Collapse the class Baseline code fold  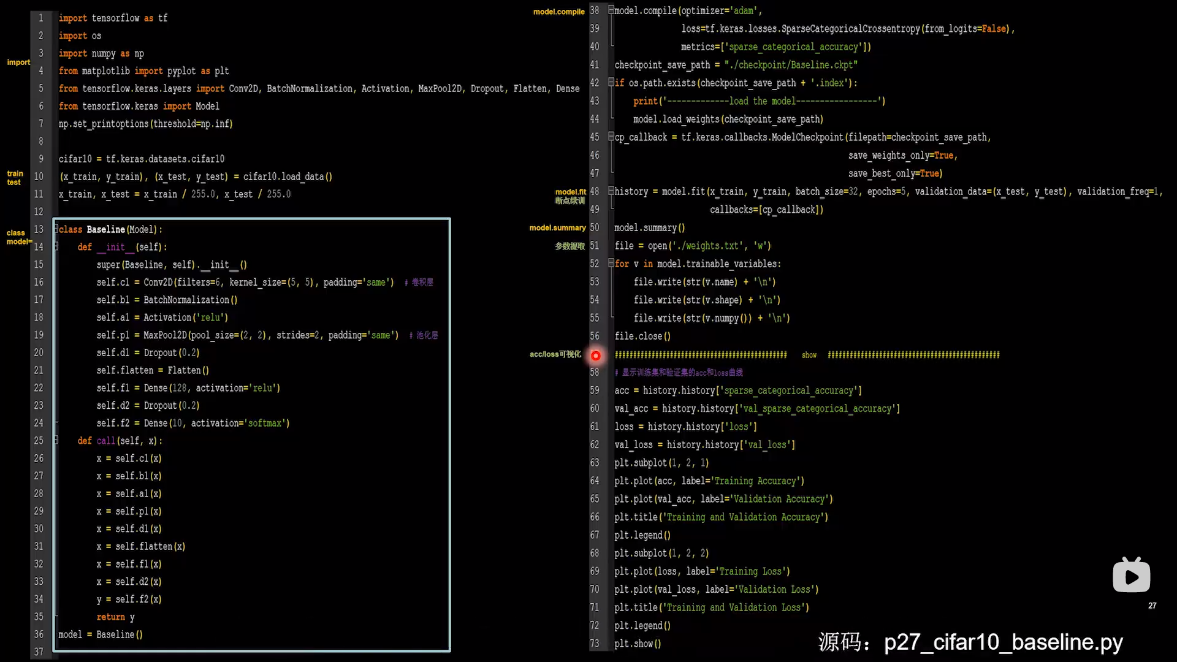56,229
